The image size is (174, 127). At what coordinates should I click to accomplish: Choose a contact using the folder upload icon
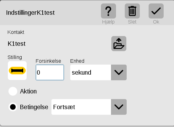click(119, 44)
